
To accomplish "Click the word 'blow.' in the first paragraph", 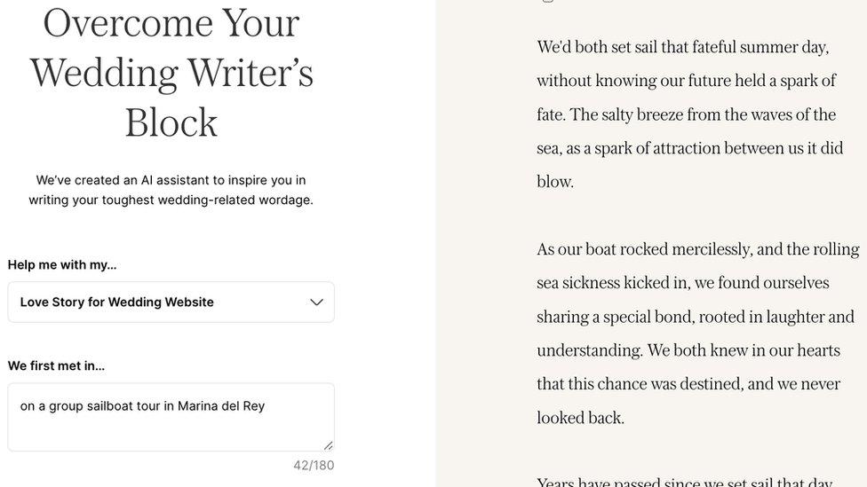I will [x=555, y=182].
